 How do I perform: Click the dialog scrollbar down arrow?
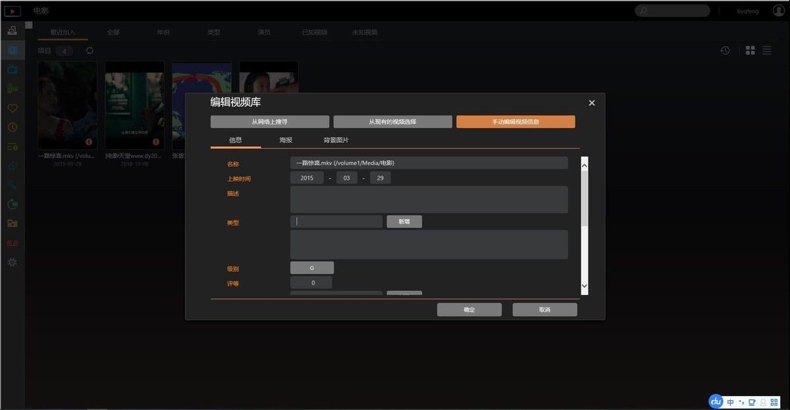point(584,286)
